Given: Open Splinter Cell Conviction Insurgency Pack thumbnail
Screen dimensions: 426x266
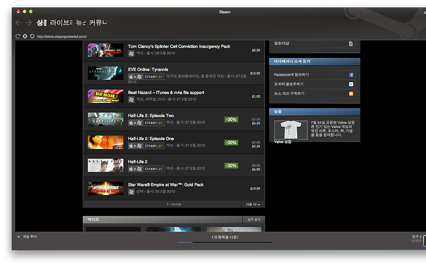Looking at the screenshot, I should pyautogui.click(x=105, y=50).
